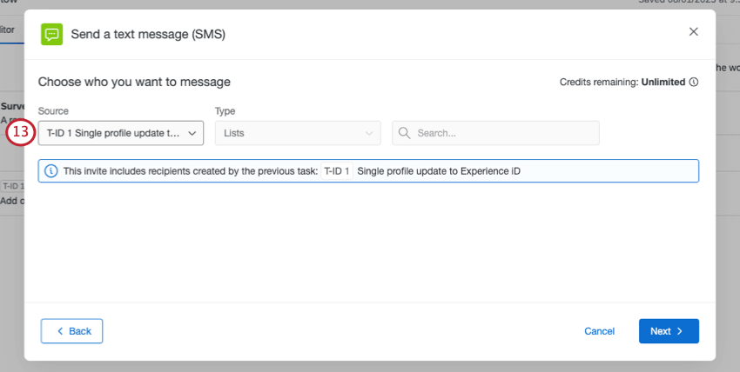Image resolution: width=740 pixels, height=372 pixels.
Task: Click the credits remaining info icon
Action: point(694,83)
